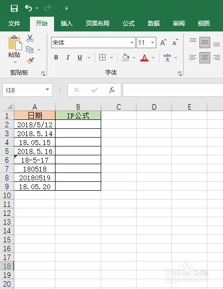Click the Save icon in quick access toolbar

[x=14, y=8]
